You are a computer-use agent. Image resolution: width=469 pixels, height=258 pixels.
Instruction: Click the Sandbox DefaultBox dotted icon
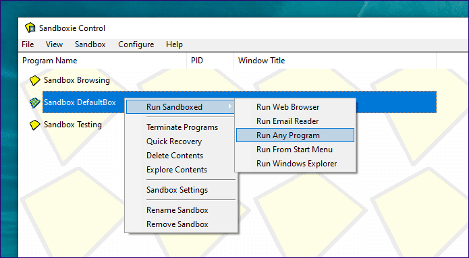[34, 102]
